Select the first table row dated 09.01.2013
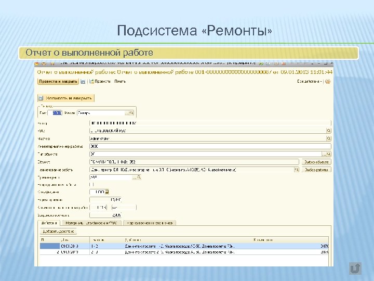 pos(184,246)
